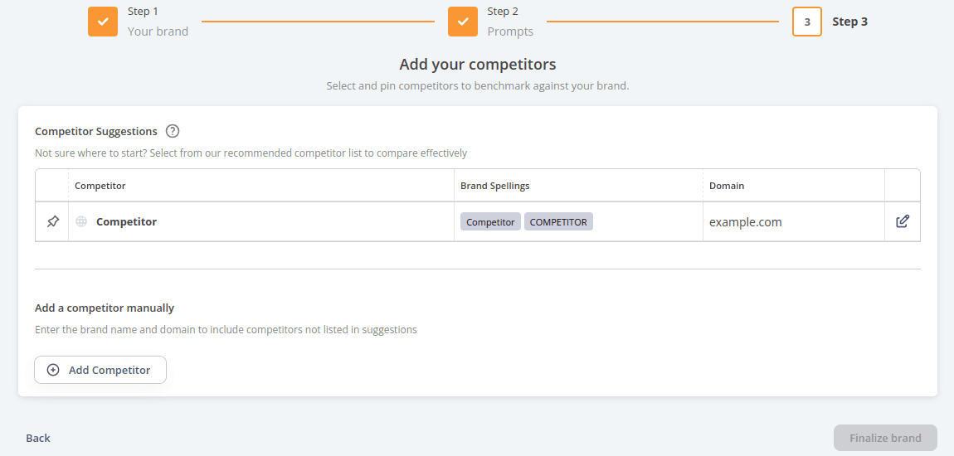954x456 pixels.
Task: Click the 'Domain' column header
Action: click(x=727, y=186)
